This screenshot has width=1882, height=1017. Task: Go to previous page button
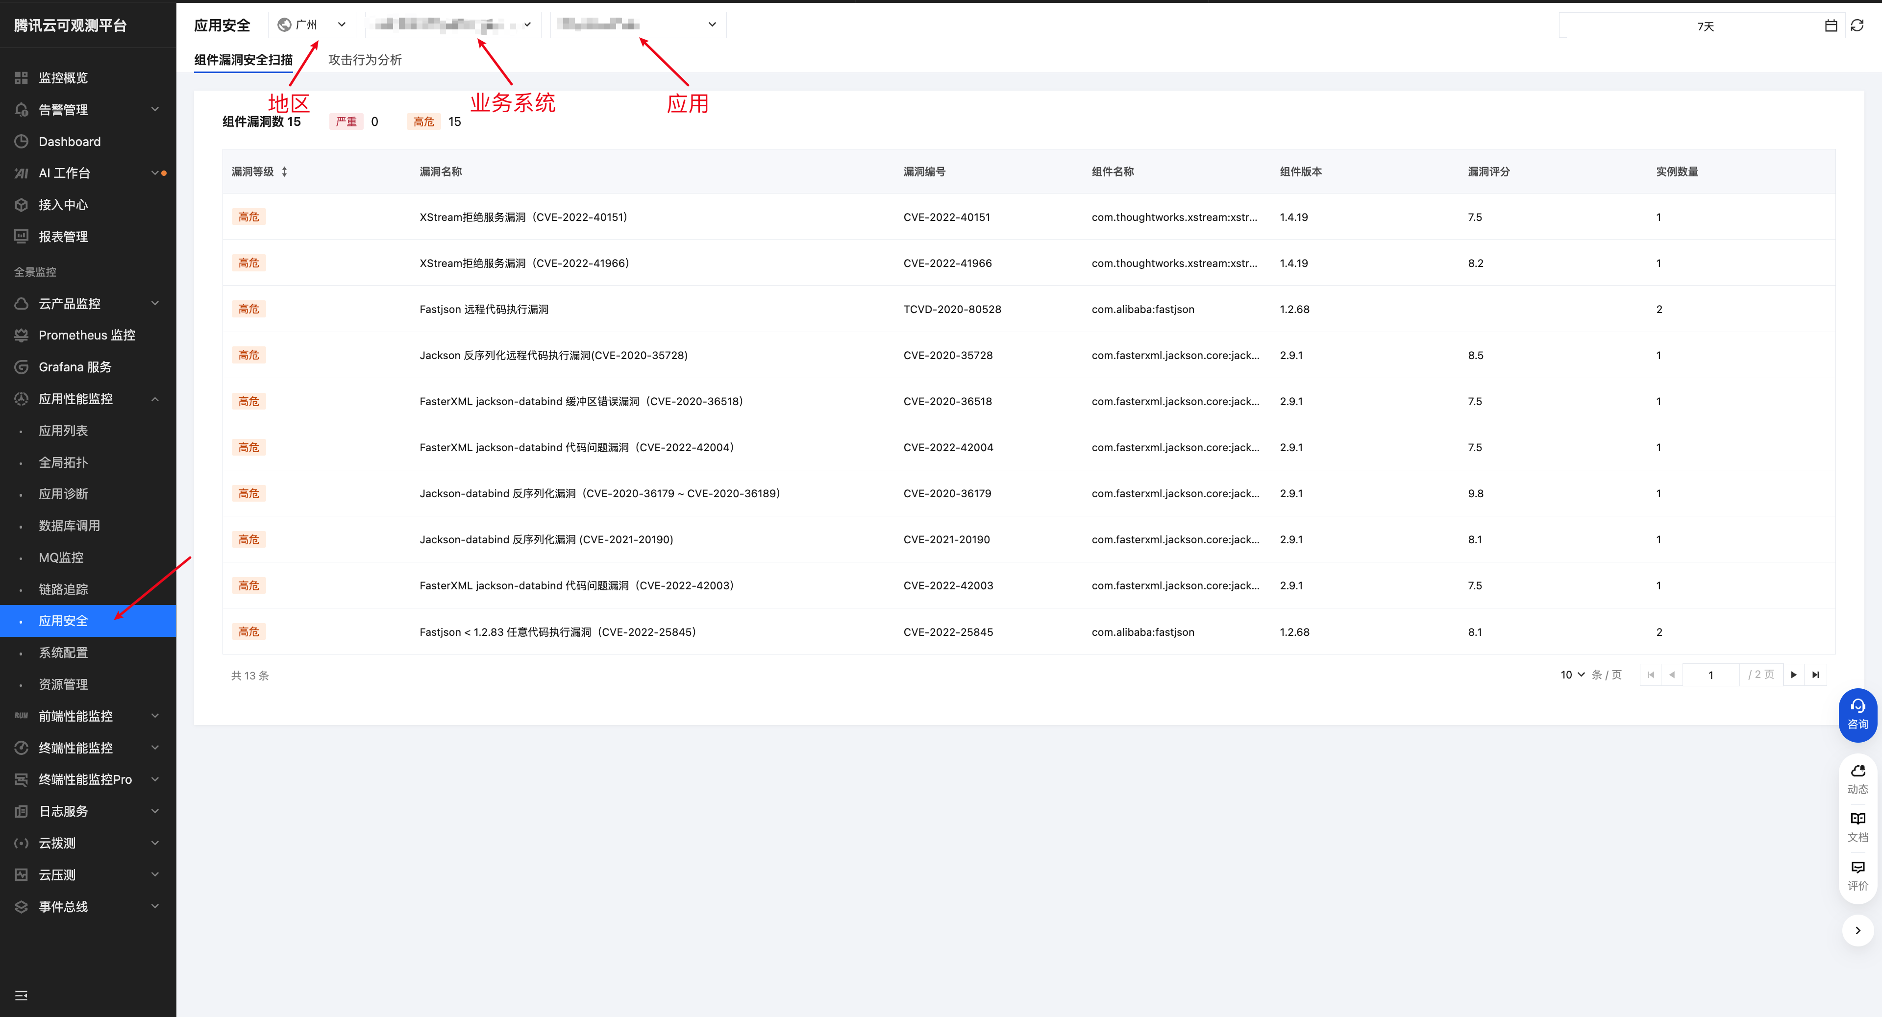tap(1672, 675)
